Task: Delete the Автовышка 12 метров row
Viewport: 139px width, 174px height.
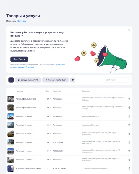Action: 129,160
